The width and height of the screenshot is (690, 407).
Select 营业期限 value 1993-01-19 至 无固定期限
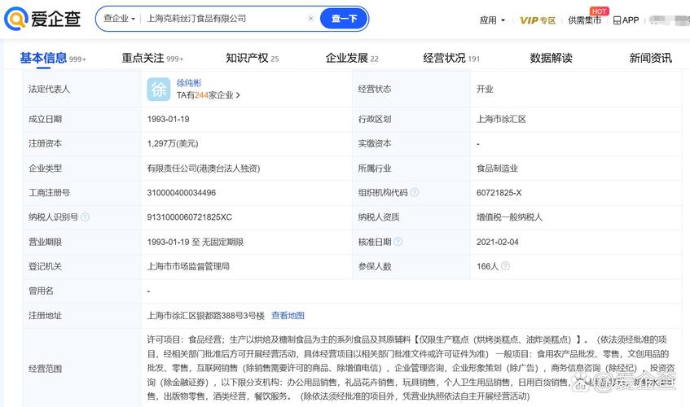tap(195, 242)
